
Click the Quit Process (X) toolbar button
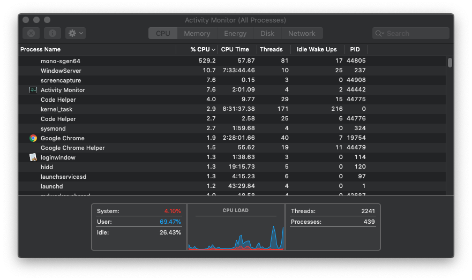(31, 33)
